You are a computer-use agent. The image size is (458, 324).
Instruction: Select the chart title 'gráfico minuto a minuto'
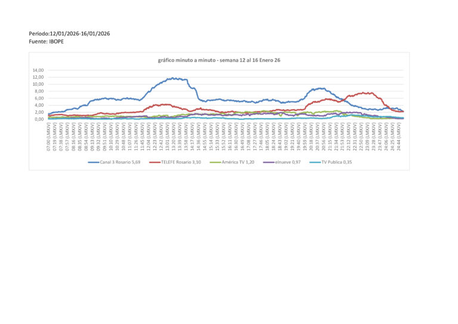pyautogui.click(x=219, y=60)
